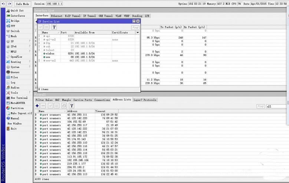Sort services by Port column header
The image size is (289, 183).
click(x=67, y=32)
